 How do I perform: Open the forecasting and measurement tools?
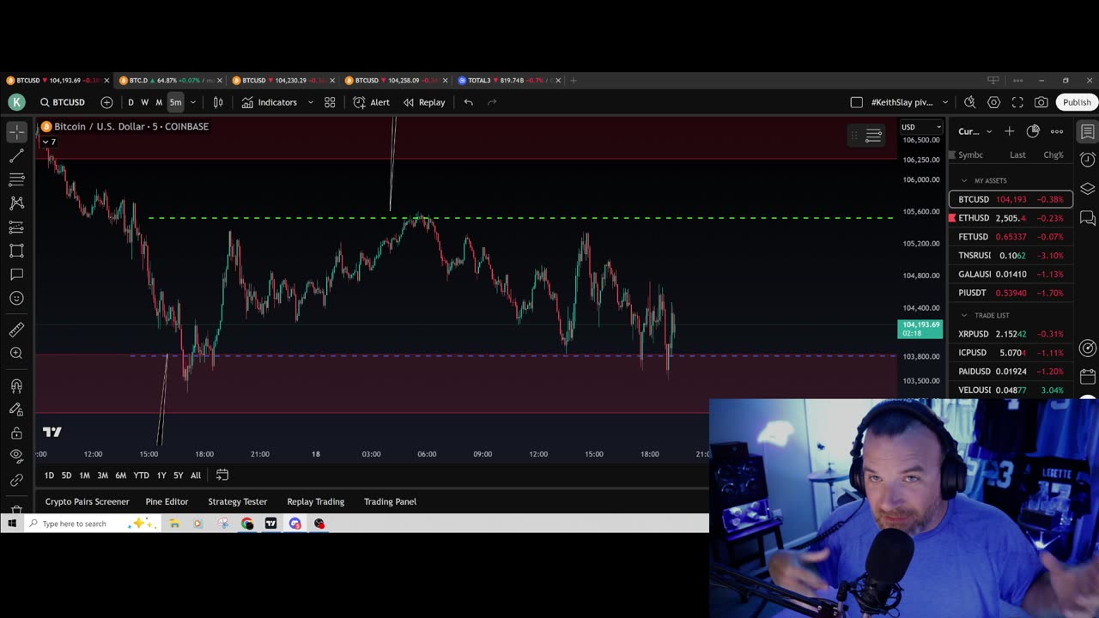click(x=16, y=227)
